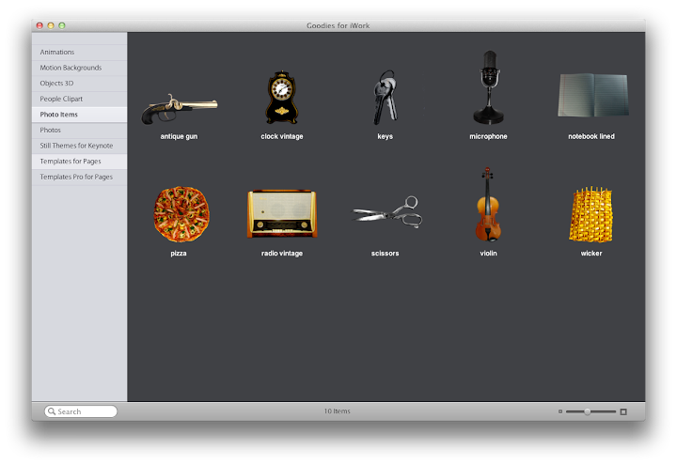Select the antique gun photo item
This screenshot has height=465, width=677.
click(179, 109)
